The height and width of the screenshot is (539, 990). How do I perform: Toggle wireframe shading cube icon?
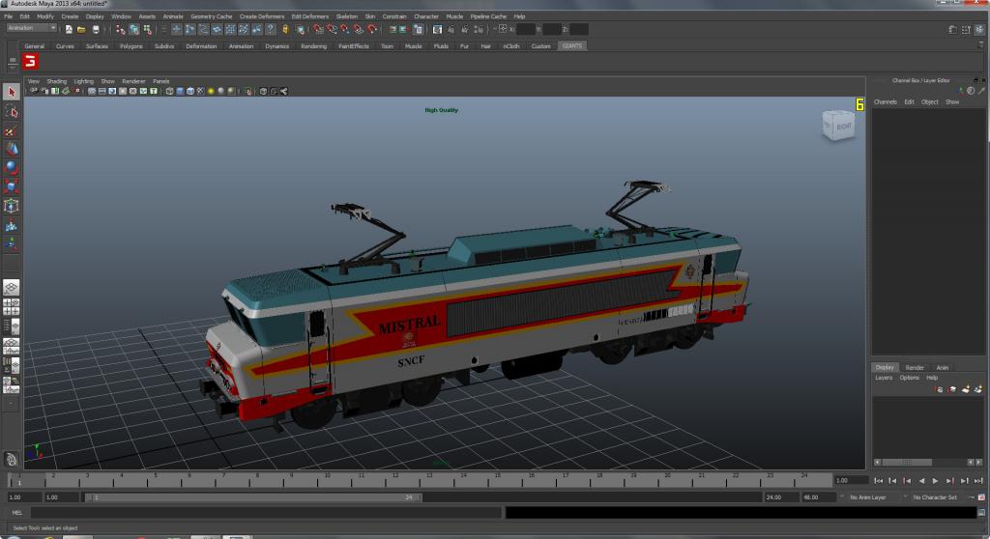[x=169, y=92]
